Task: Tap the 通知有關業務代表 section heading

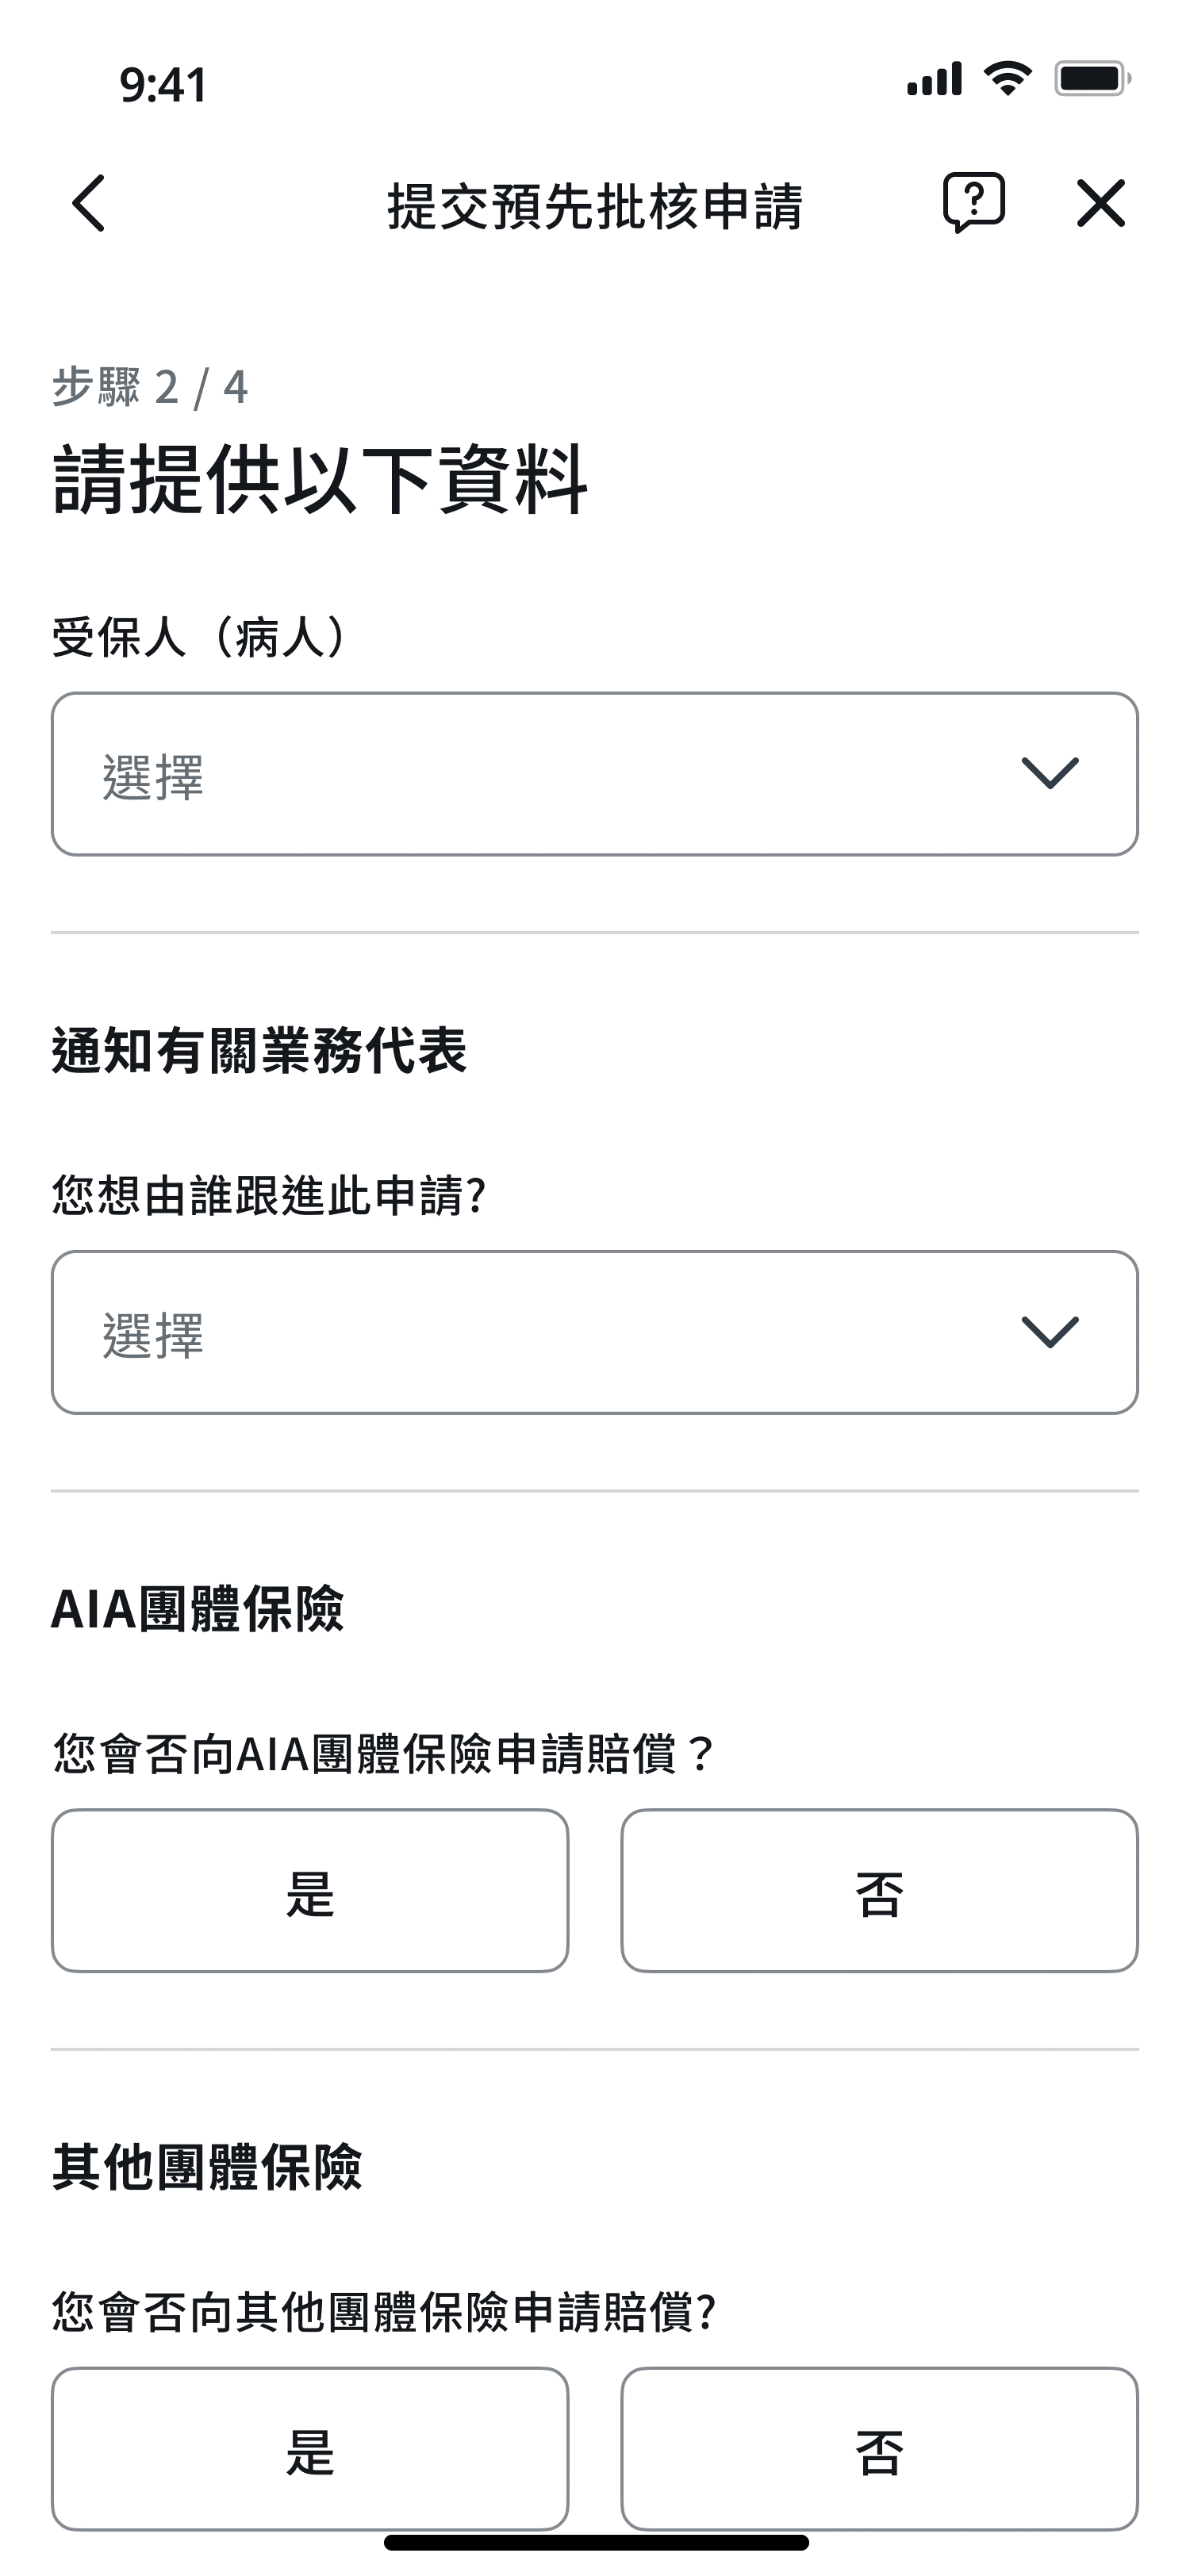Action: 259,1051
